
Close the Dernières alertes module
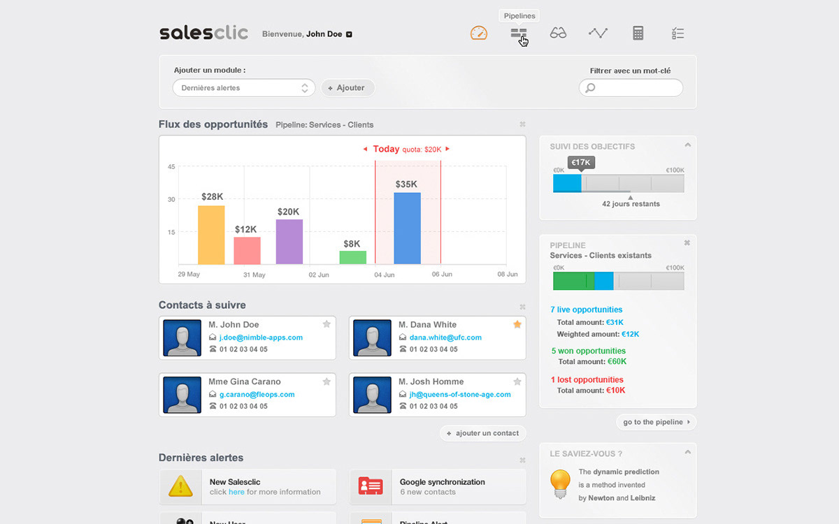522,460
